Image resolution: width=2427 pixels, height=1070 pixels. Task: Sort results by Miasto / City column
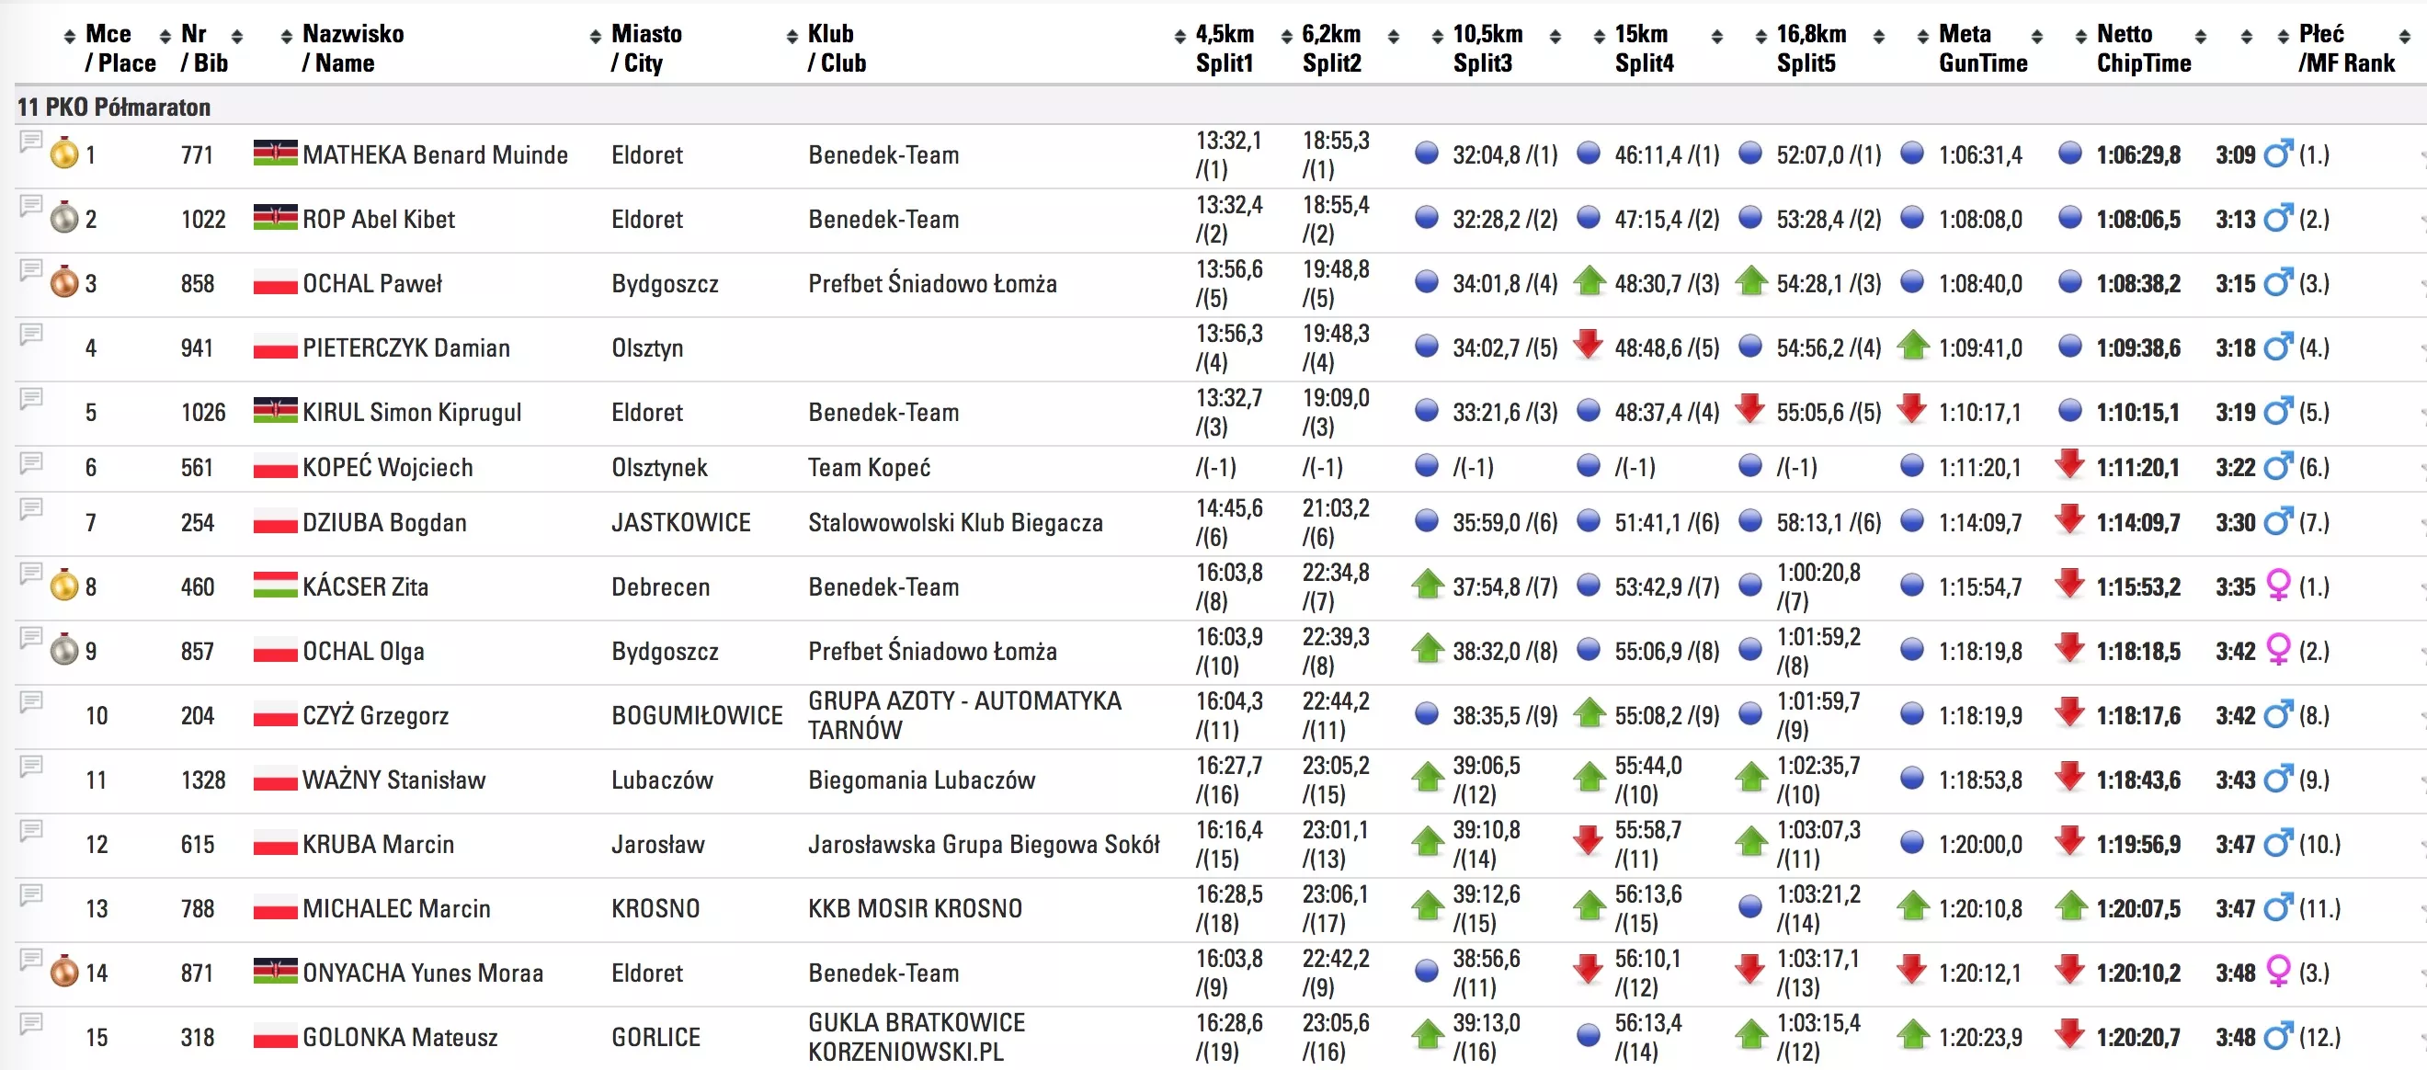point(645,48)
